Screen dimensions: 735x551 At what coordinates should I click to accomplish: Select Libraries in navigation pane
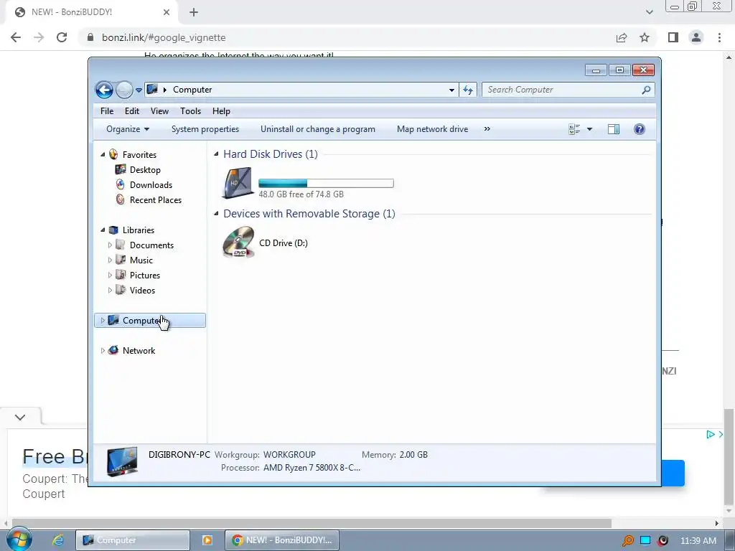point(139,230)
